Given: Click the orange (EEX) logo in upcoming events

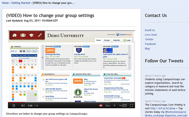Looking at the screenshot, I should tap(50, 51).
